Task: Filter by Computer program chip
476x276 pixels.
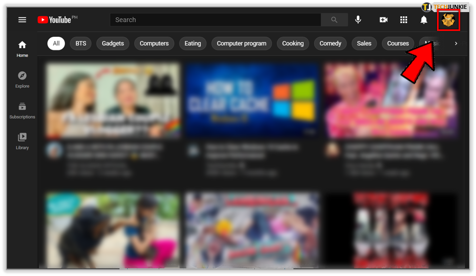Action: click(242, 44)
